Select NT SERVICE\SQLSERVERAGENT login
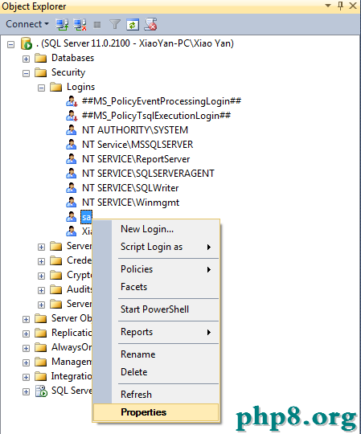Image resolution: width=361 pixels, height=434 pixels. (148, 174)
